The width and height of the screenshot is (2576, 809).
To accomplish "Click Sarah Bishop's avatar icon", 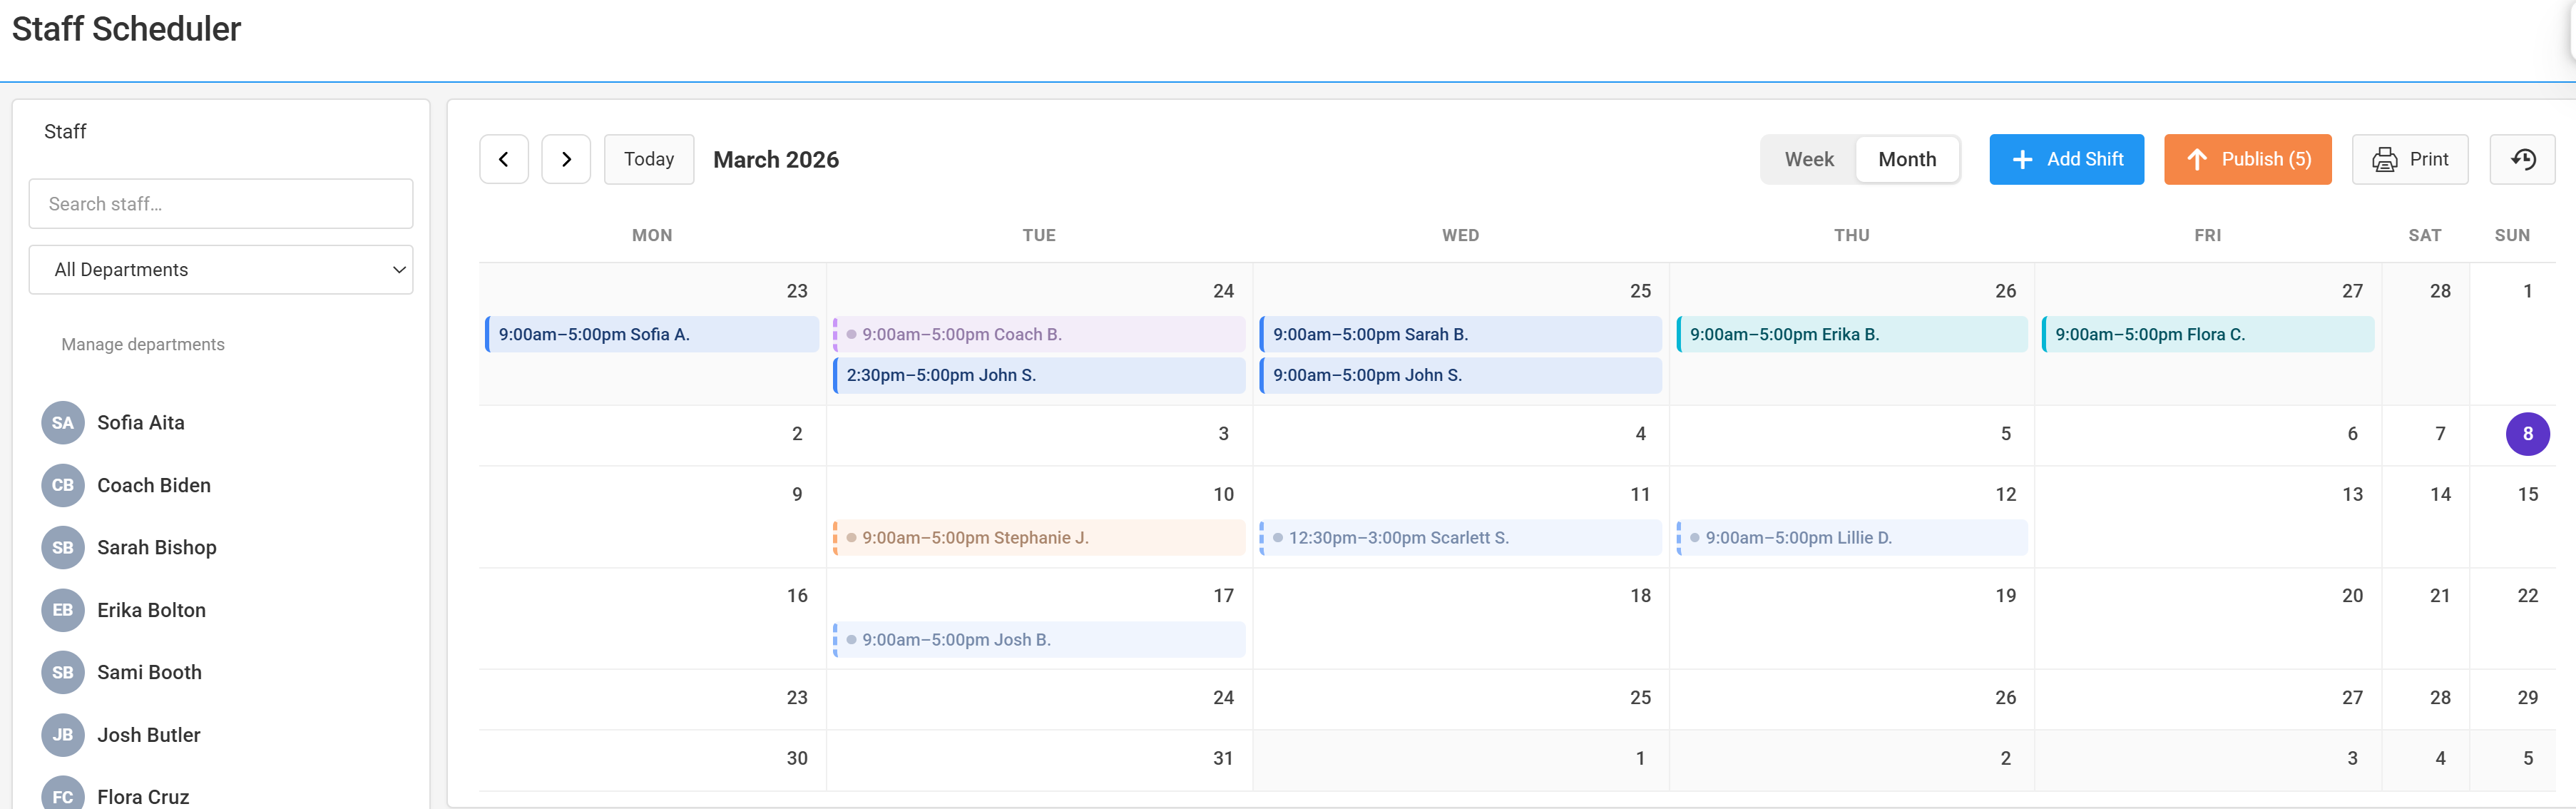I will coord(62,547).
